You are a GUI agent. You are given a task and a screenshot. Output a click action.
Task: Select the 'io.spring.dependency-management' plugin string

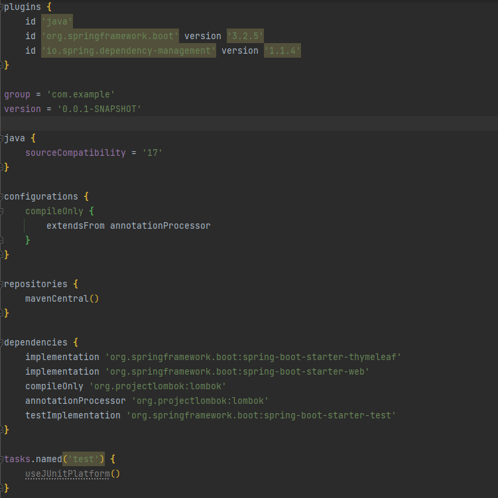pos(129,51)
